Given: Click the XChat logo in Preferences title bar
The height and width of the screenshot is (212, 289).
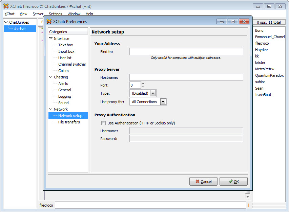Looking at the screenshot, I should [x=49, y=21].
